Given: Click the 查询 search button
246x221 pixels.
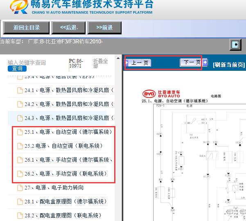Looking at the screenshot, I should pyautogui.click(x=17, y=68).
